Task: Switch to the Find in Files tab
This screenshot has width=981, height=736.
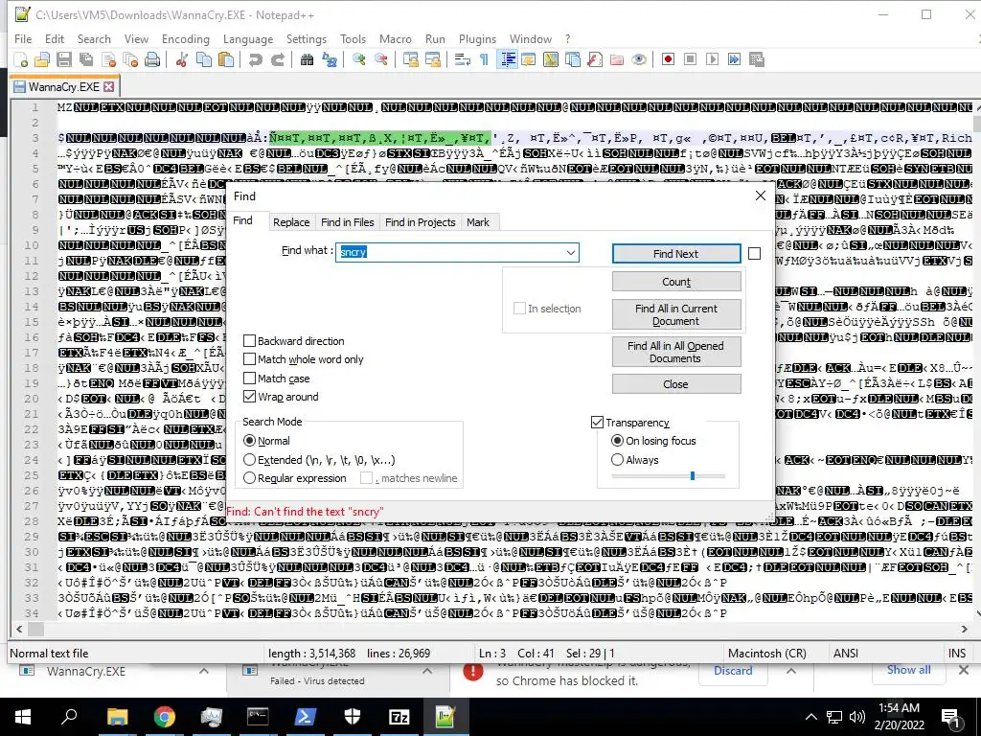Action: click(x=347, y=222)
